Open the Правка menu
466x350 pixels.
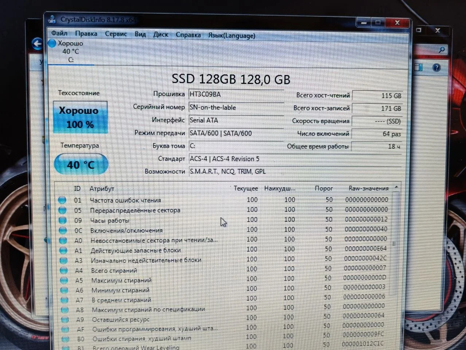[86, 33]
